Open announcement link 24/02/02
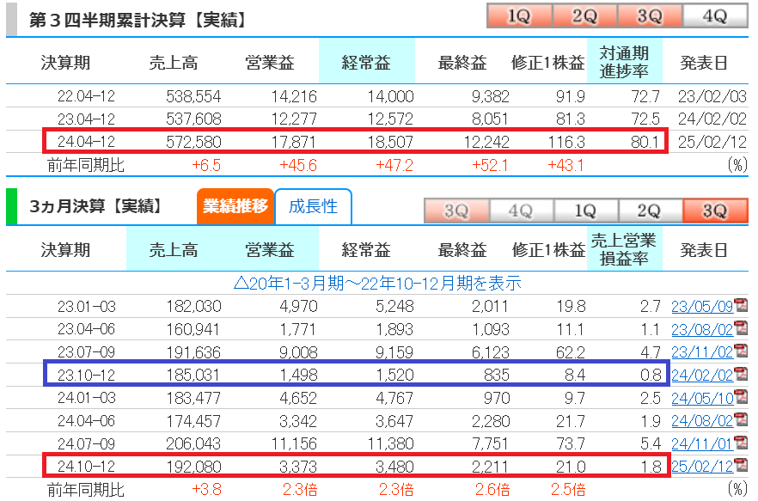 (x=702, y=376)
